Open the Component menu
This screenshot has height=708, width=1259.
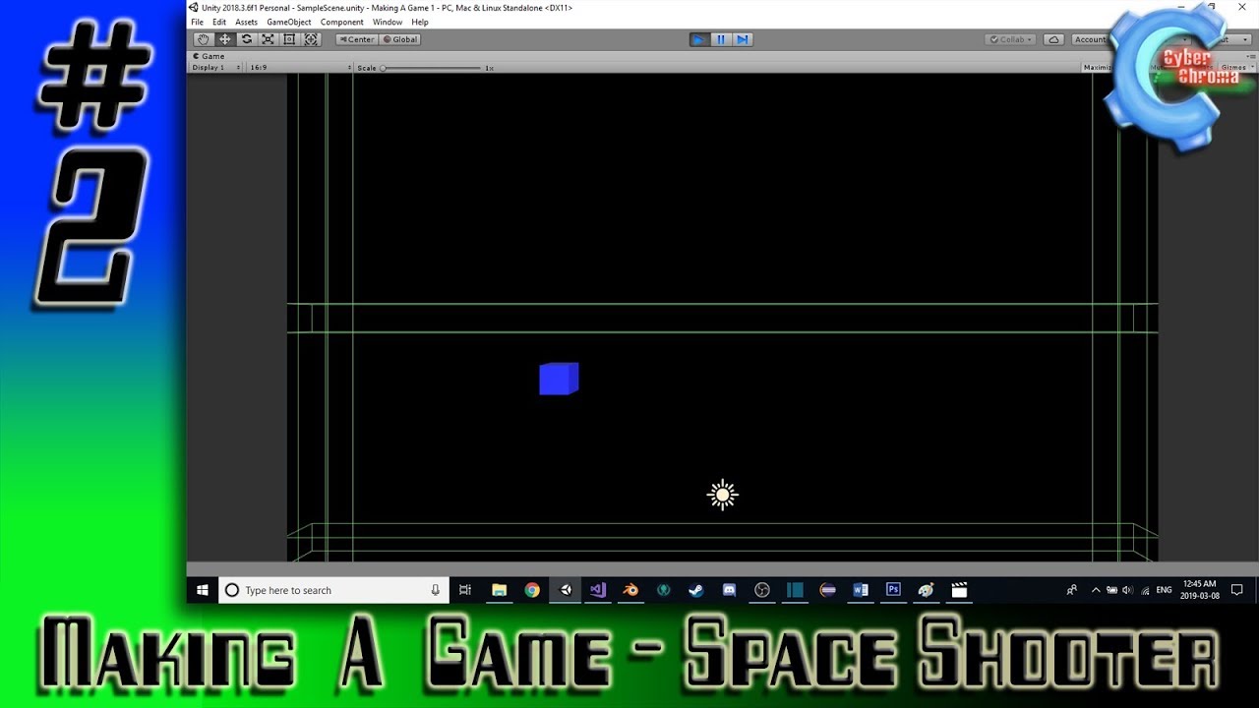pos(342,22)
